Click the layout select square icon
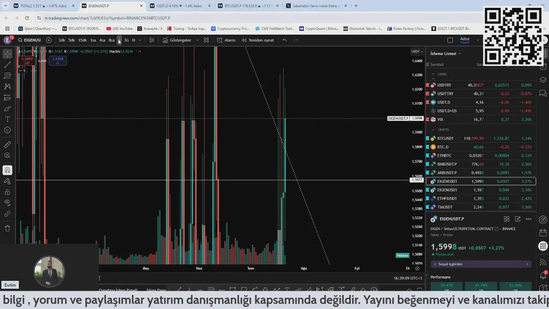 point(450,40)
